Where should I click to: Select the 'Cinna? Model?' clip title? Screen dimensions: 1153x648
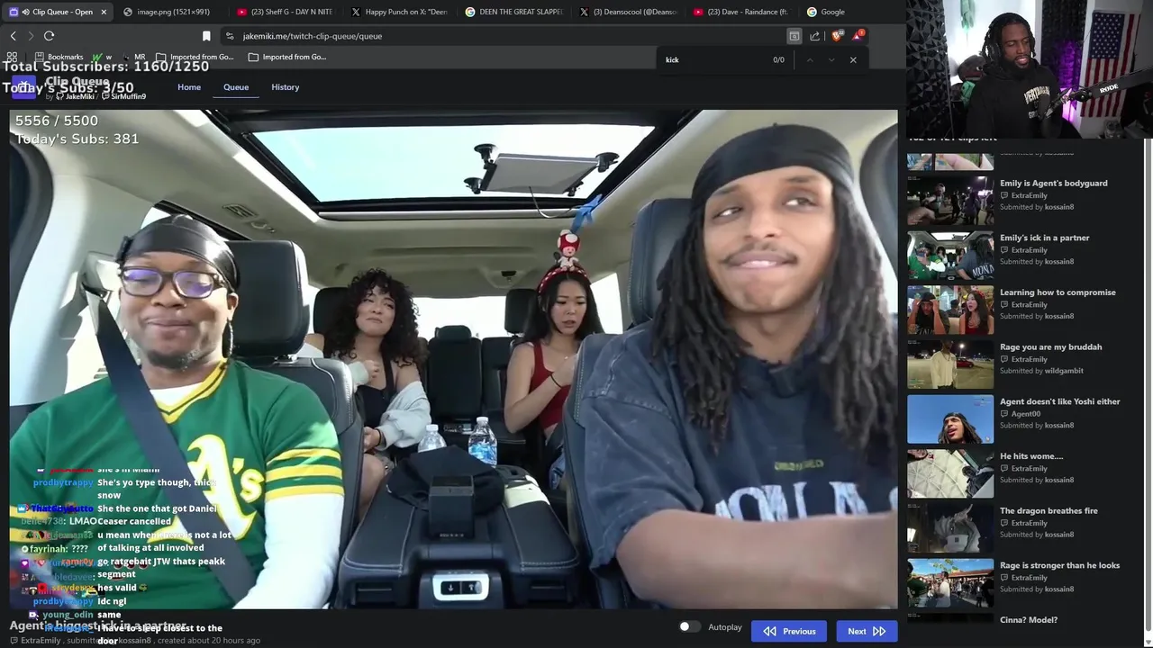pyautogui.click(x=1029, y=620)
